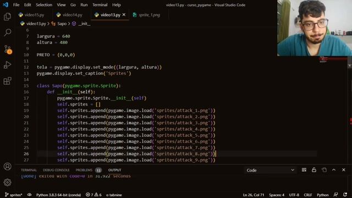This screenshot has height=198, width=352.
Task: Open the Explorer view in activity bar
Action: (7, 16)
